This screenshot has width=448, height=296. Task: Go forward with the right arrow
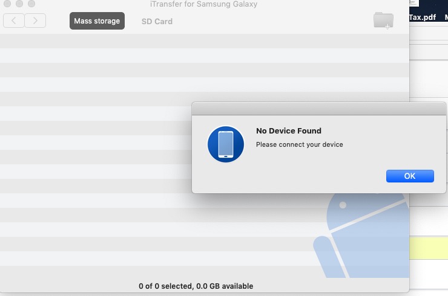click(x=35, y=21)
